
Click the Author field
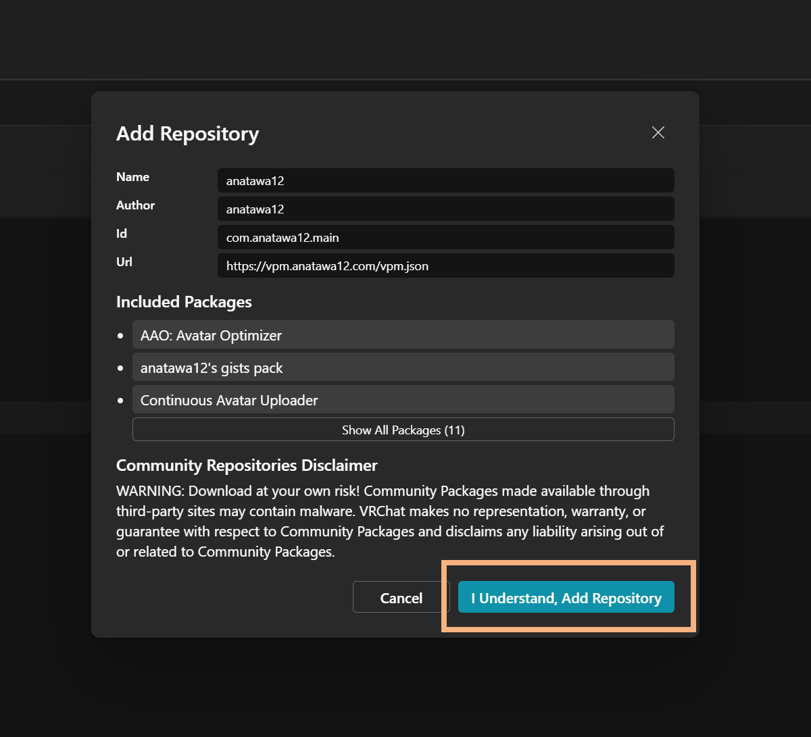pyautogui.click(x=446, y=209)
